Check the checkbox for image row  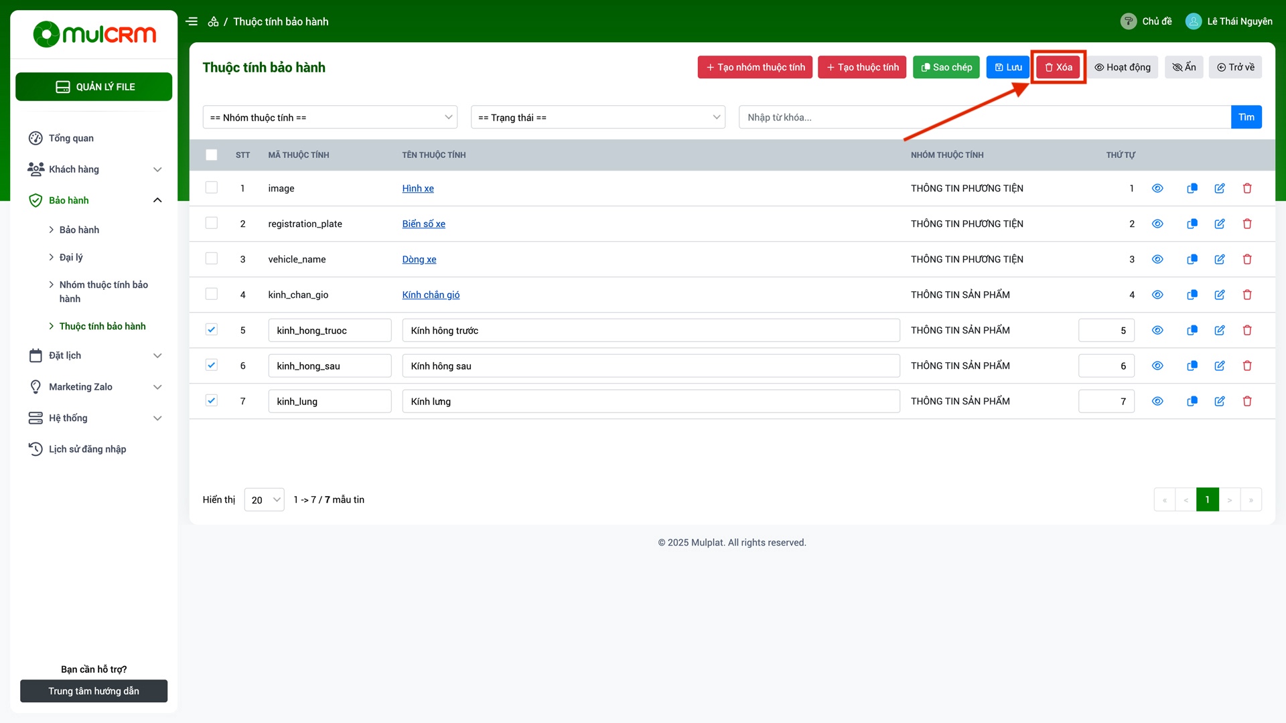pos(212,187)
